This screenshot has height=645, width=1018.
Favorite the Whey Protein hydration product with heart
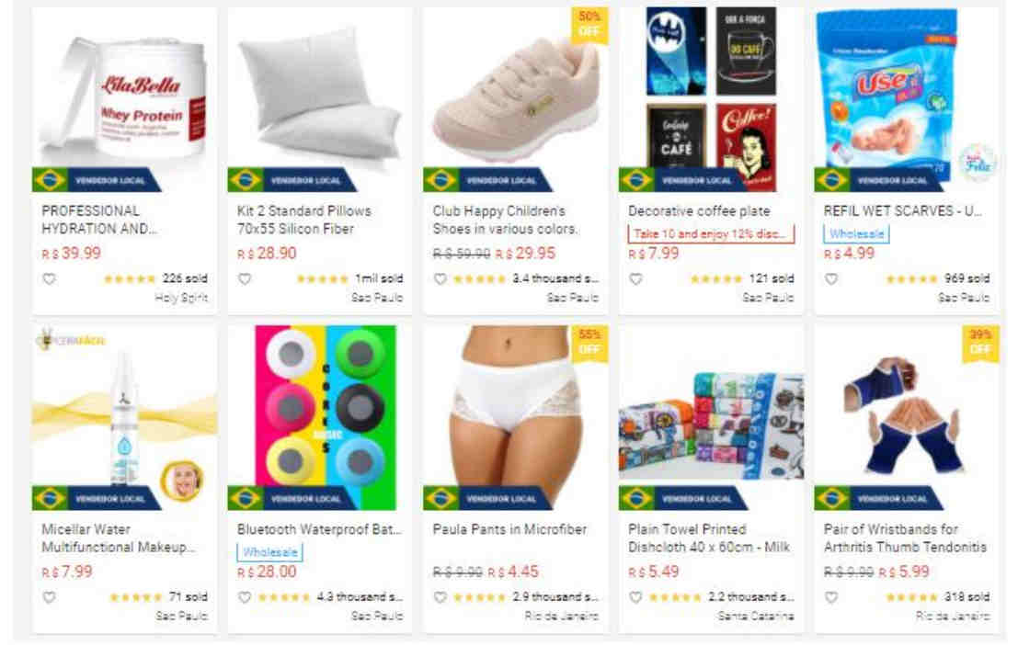point(50,279)
